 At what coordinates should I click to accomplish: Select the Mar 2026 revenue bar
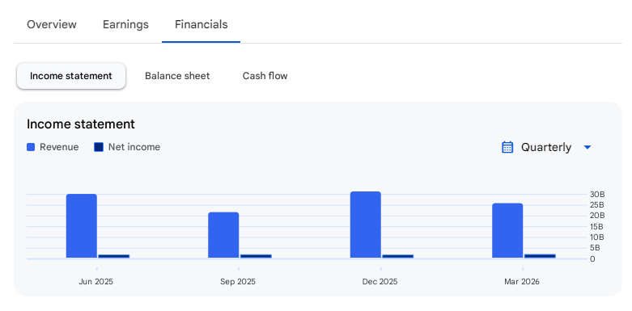[x=507, y=230]
